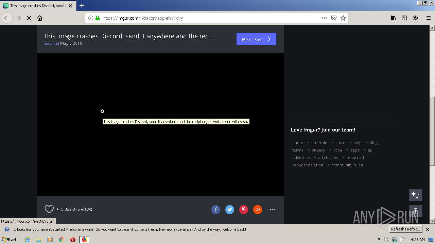The width and height of the screenshot is (435, 244).
Task: Close the Imgur tab
Action: [70, 6]
